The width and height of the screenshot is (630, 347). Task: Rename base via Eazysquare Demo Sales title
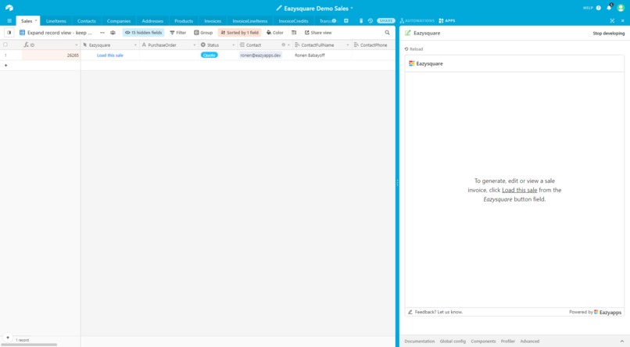(x=316, y=8)
